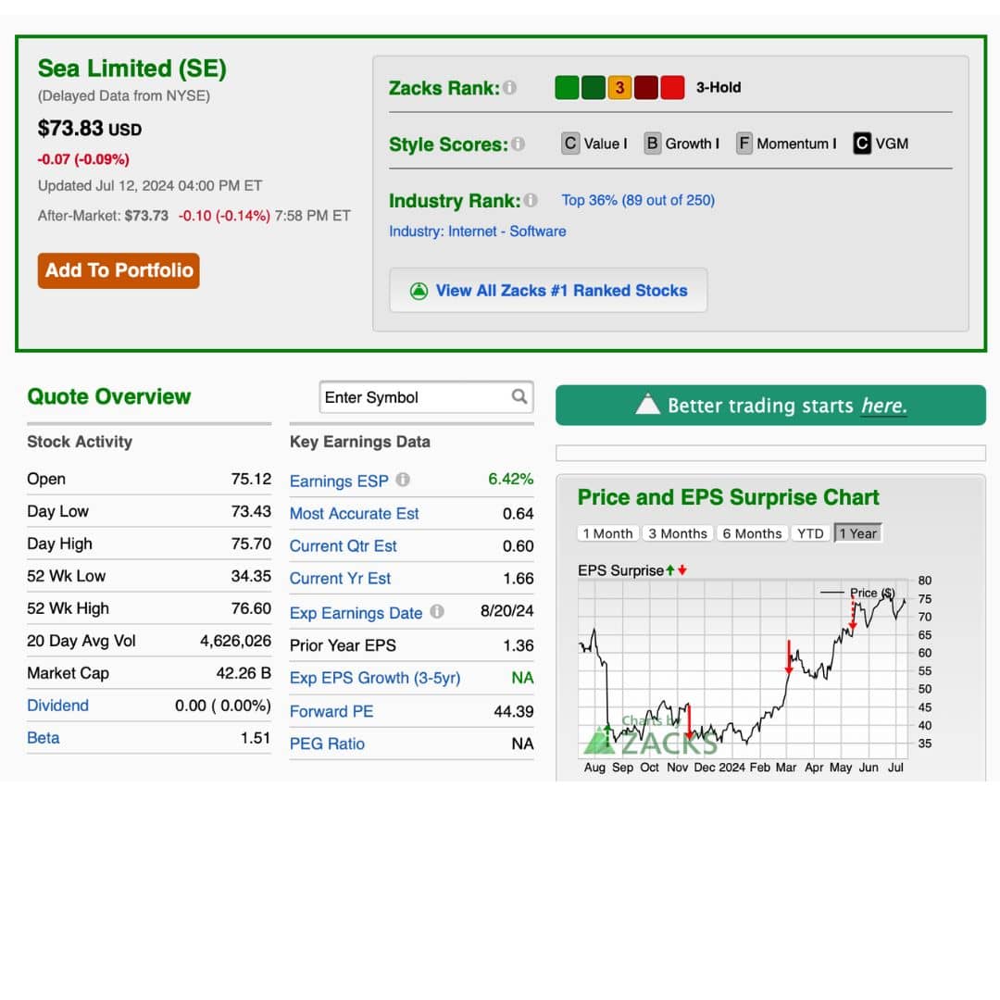Click the VGM score C badge

click(x=862, y=144)
